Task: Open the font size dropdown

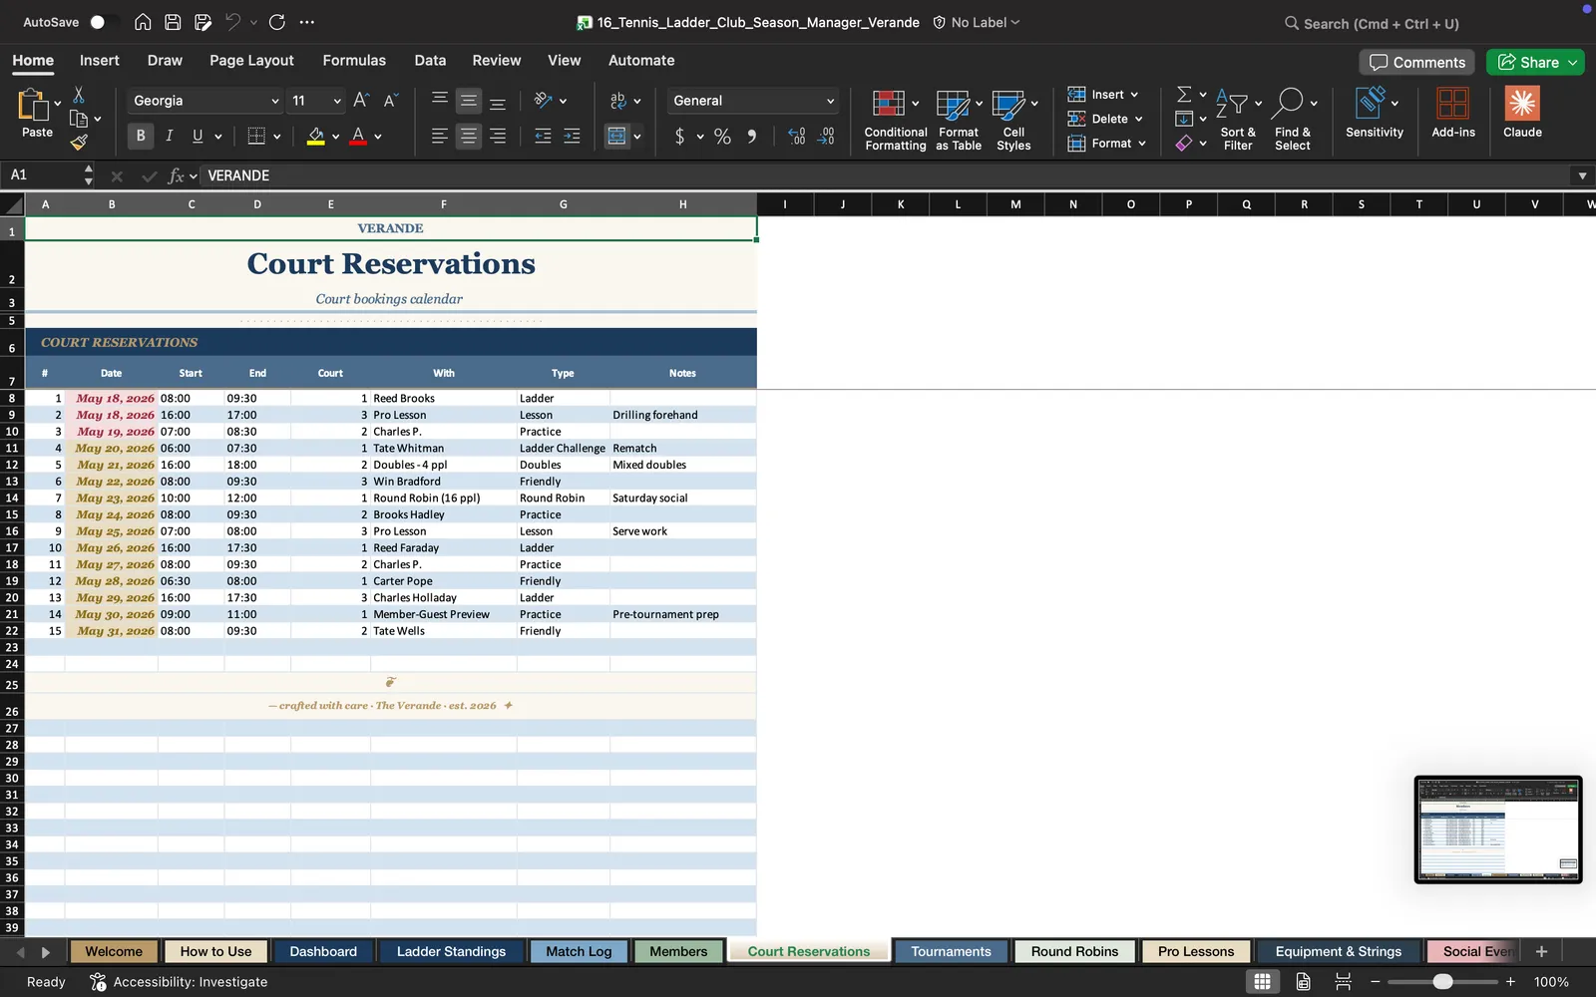Action: coord(337,101)
